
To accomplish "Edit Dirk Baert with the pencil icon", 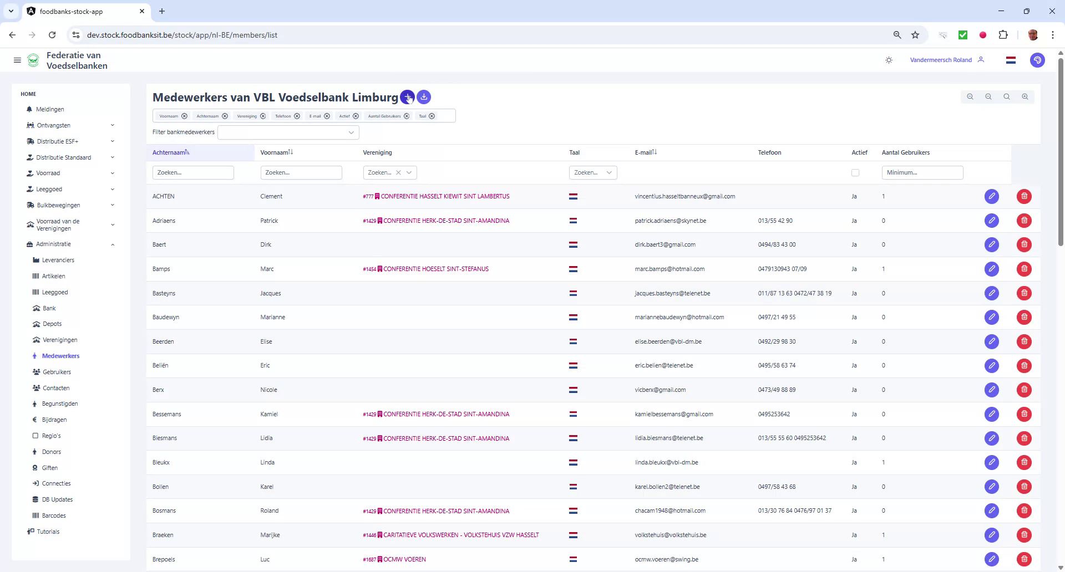I will click(x=992, y=244).
